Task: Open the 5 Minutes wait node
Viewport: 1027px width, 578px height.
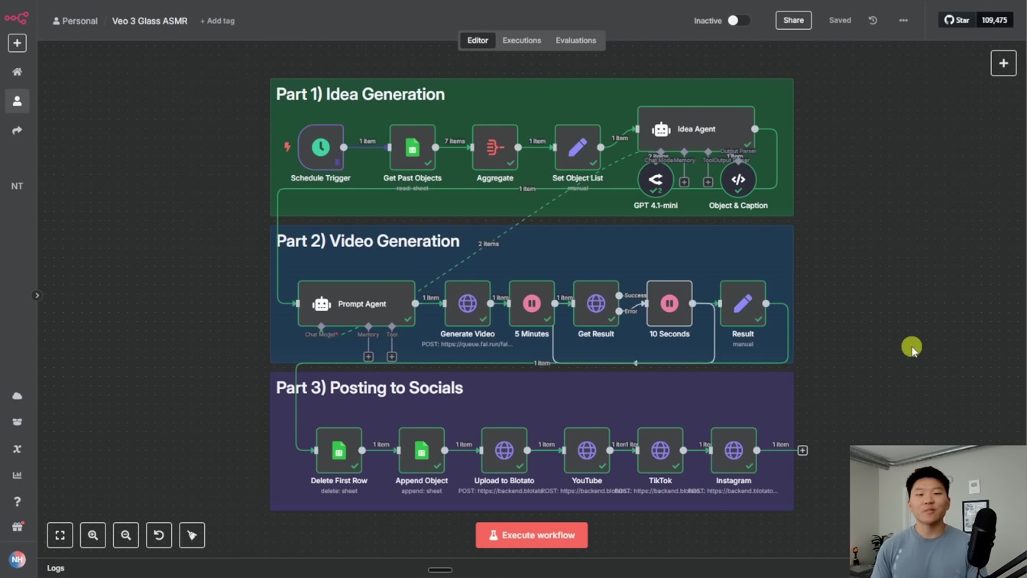Action: pos(532,304)
